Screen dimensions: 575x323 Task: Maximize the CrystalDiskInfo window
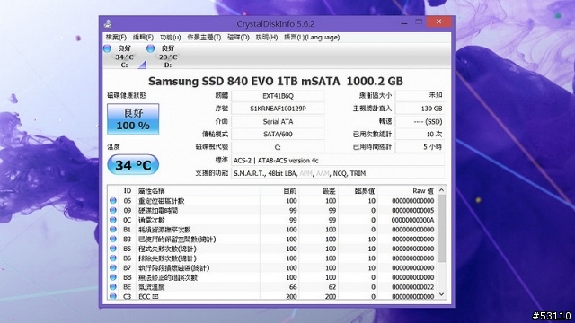[419, 22]
